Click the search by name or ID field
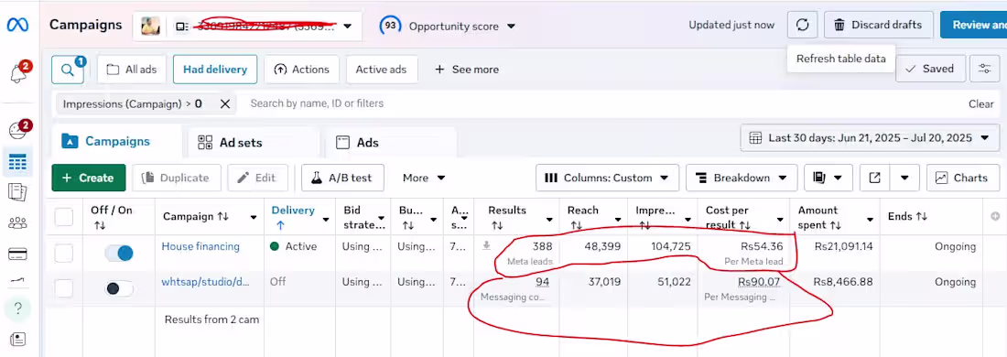 pos(317,103)
